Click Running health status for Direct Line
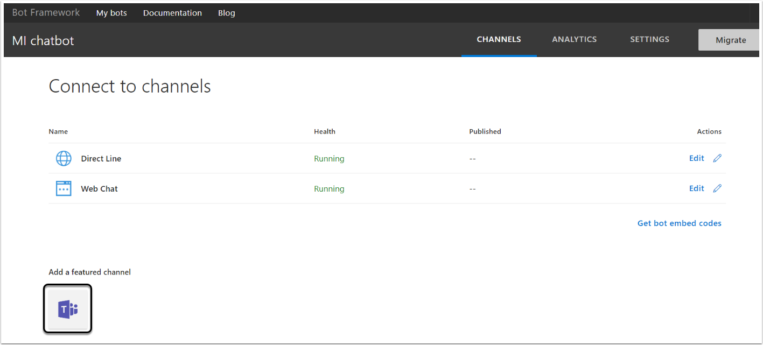Image resolution: width=763 pixels, height=345 pixels. 329,159
